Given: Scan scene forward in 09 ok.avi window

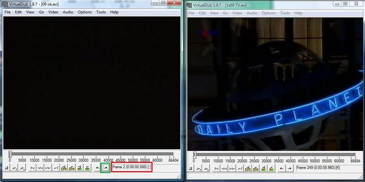Looking at the screenshot, I should pos(87,168).
